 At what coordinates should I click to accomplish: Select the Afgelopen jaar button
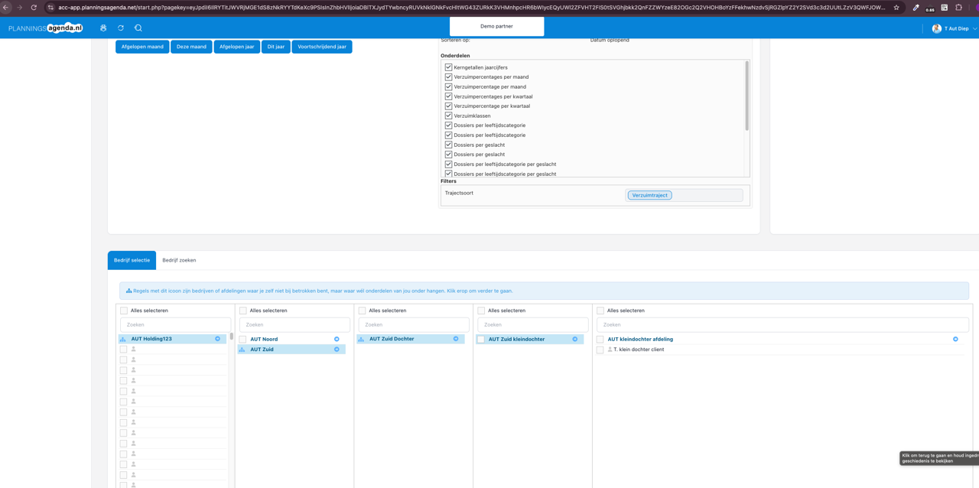(x=237, y=47)
